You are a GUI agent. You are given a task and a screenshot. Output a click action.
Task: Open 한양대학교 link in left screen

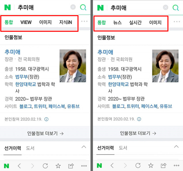pyautogui.click(x=26, y=84)
